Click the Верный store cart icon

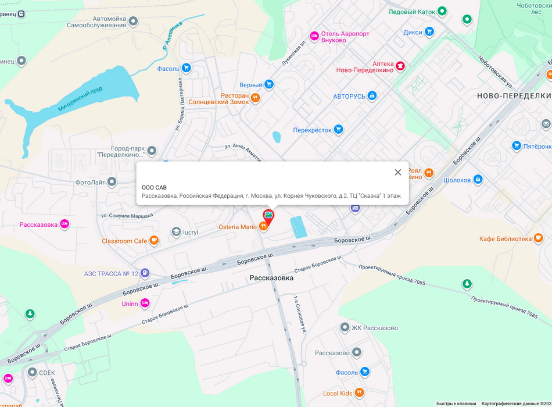(x=269, y=84)
